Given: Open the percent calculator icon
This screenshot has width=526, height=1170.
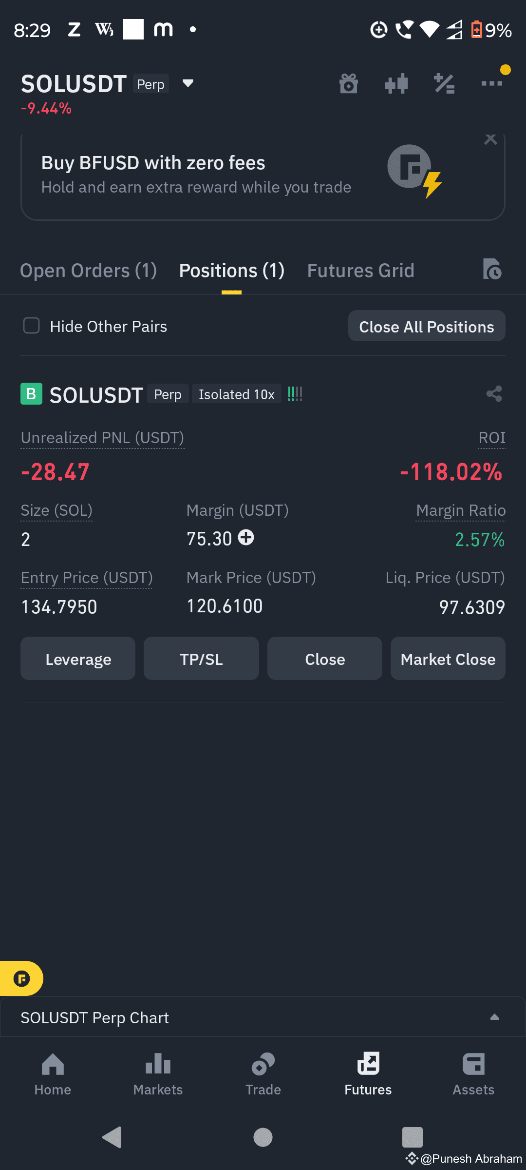Looking at the screenshot, I should (x=444, y=84).
